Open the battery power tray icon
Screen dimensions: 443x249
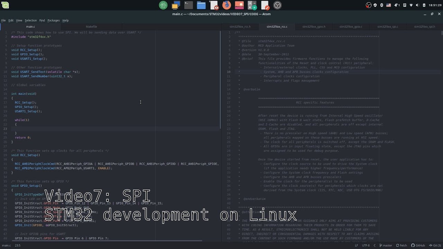click(424, 5)
